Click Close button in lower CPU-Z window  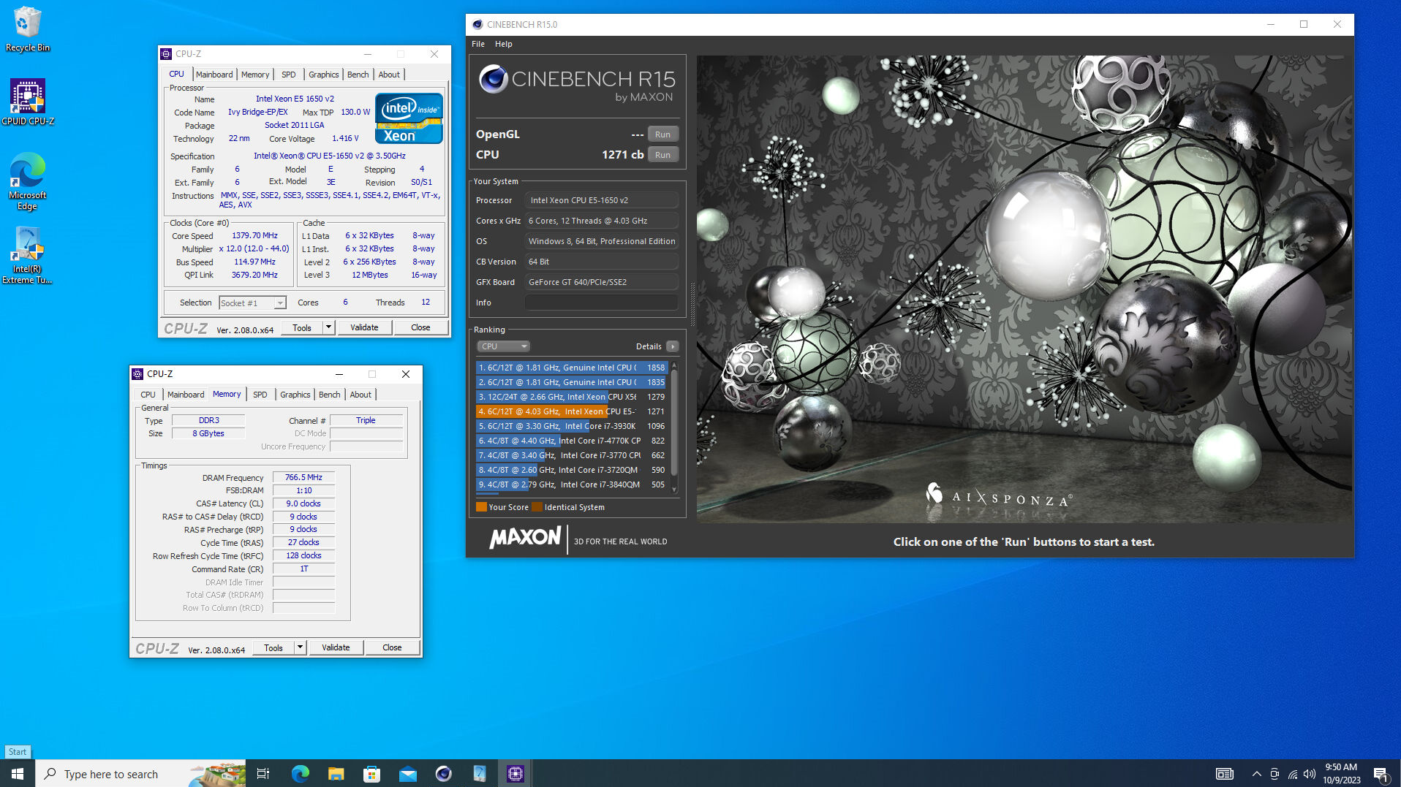pyautogui.click(x=392, y=647)
